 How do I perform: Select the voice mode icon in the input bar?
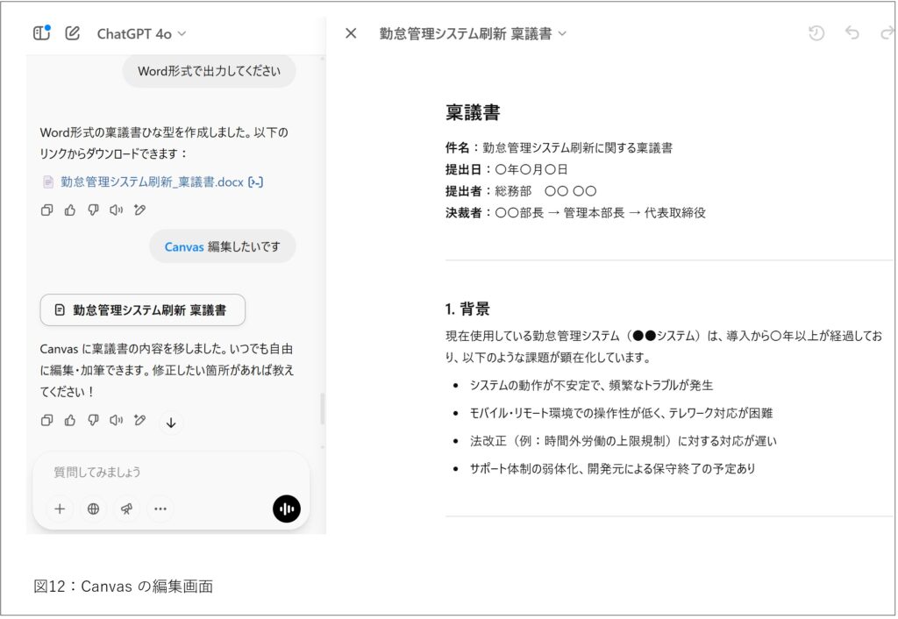click(x=287, y=509)
